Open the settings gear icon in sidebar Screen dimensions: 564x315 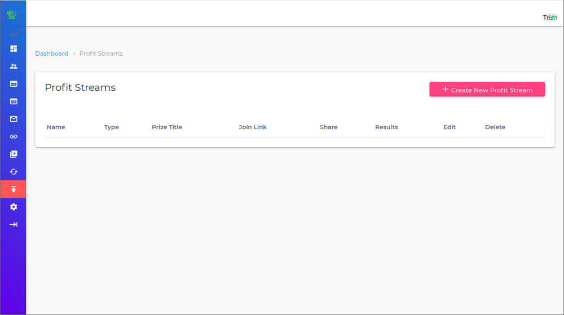click(14, 207)
